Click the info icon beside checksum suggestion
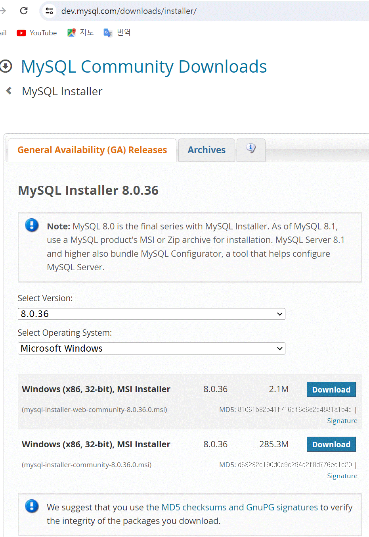 [x=32, y=506]
